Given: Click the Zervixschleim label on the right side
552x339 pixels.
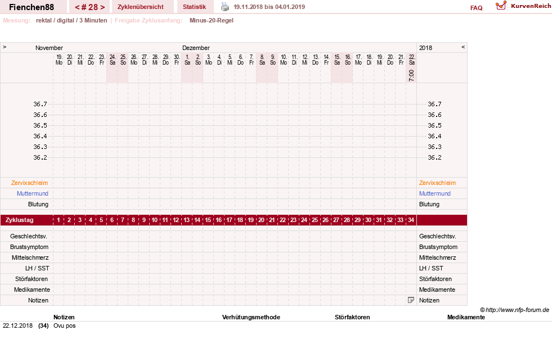Looking at the screenshot, I should [x=437, y=183].
